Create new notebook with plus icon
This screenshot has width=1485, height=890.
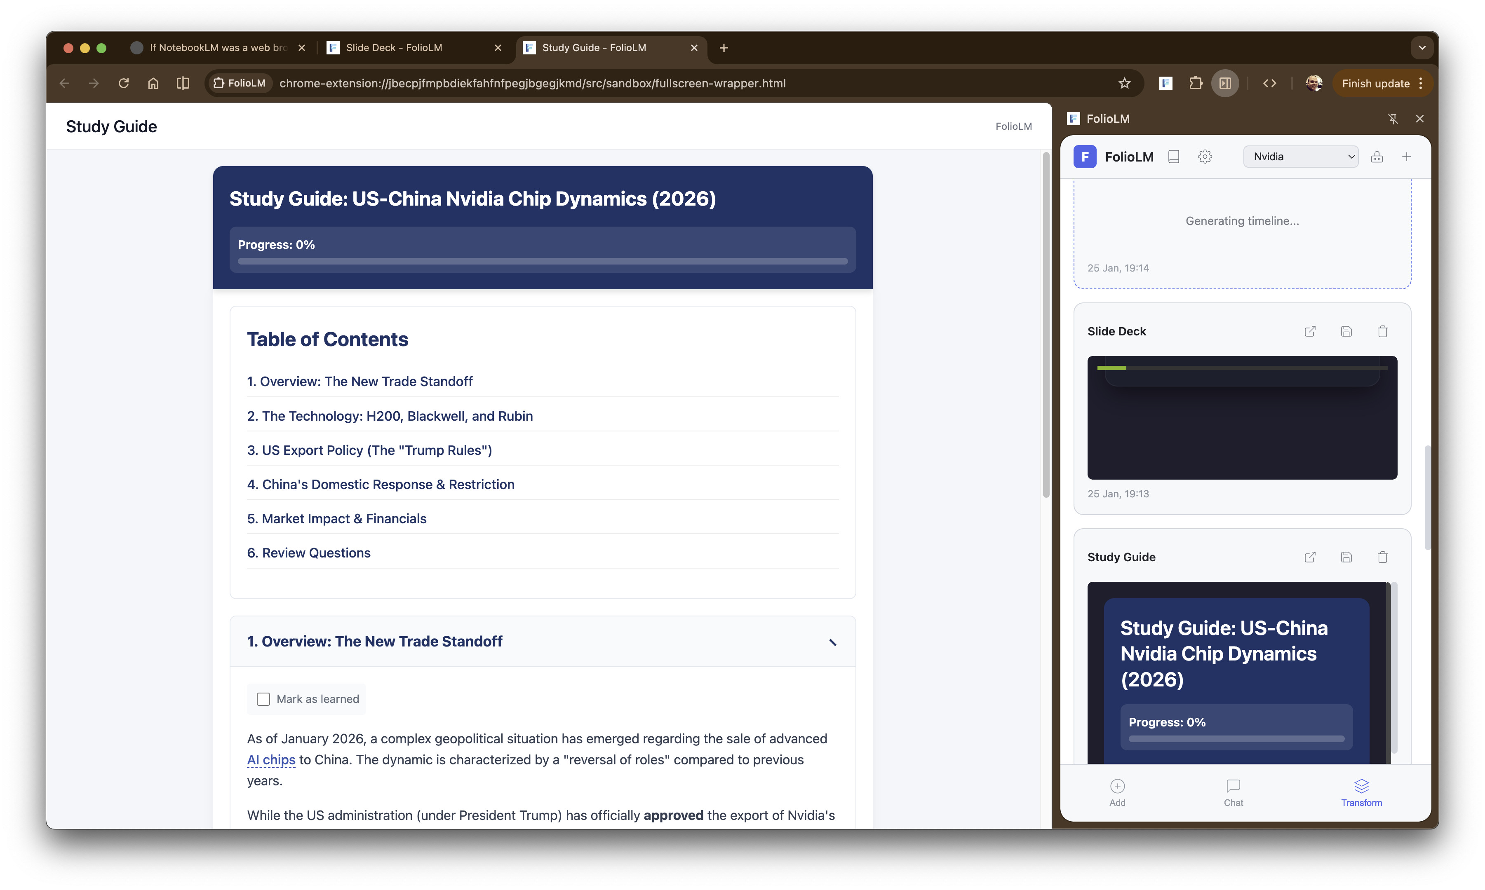pyautogui.click(x=1407, y=156)
